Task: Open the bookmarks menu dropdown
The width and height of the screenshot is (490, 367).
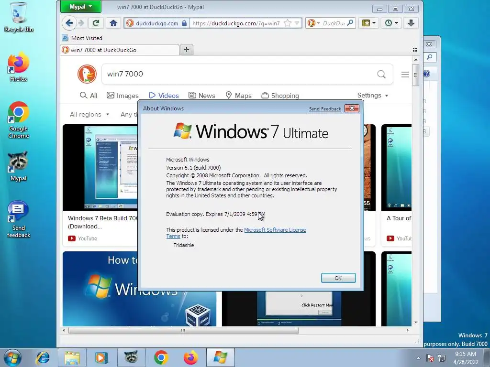Action: click(369, 23)
